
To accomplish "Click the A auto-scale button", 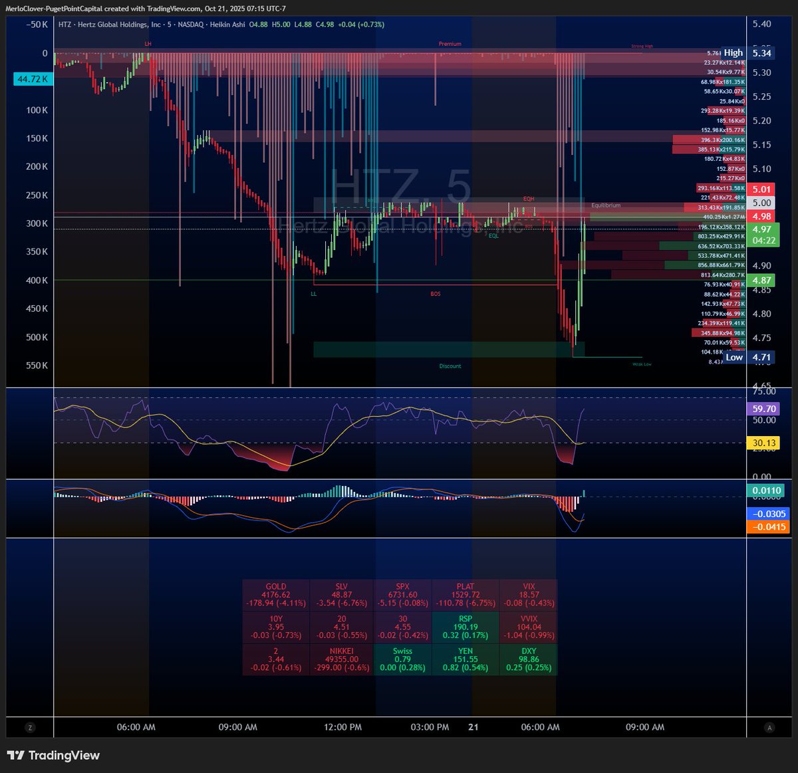I will [769, 728].
